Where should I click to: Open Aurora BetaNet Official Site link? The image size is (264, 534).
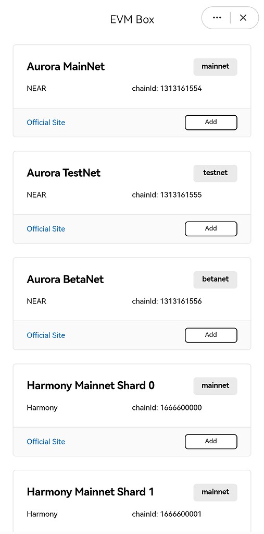46,335
